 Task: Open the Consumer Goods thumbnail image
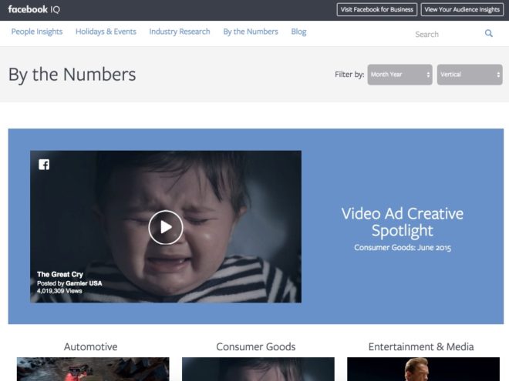pos(258,369)
